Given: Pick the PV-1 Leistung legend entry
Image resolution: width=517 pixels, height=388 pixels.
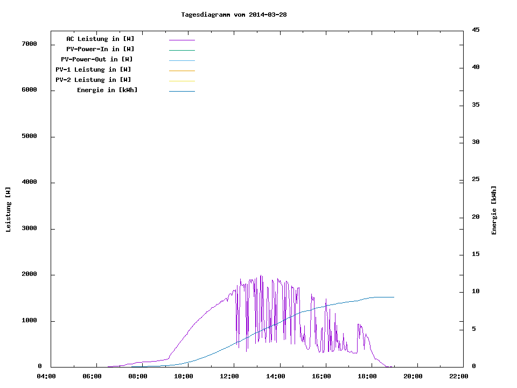Looking at the screenshot, I should (x=93, y=70).
